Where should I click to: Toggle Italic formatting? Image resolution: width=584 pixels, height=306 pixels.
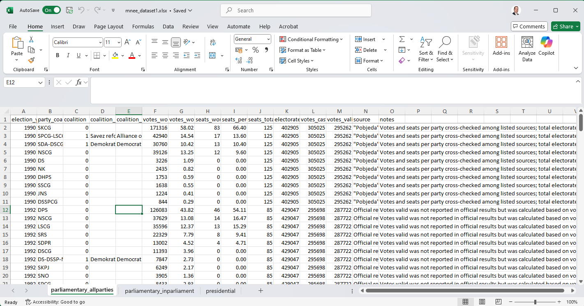(68, 56)
